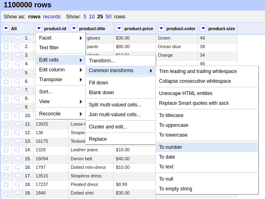Star row 14

pyautogui.click(x=6, y=150)
